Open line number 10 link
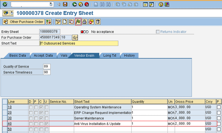This screenshot has width=222, height=133. (10, 107)
